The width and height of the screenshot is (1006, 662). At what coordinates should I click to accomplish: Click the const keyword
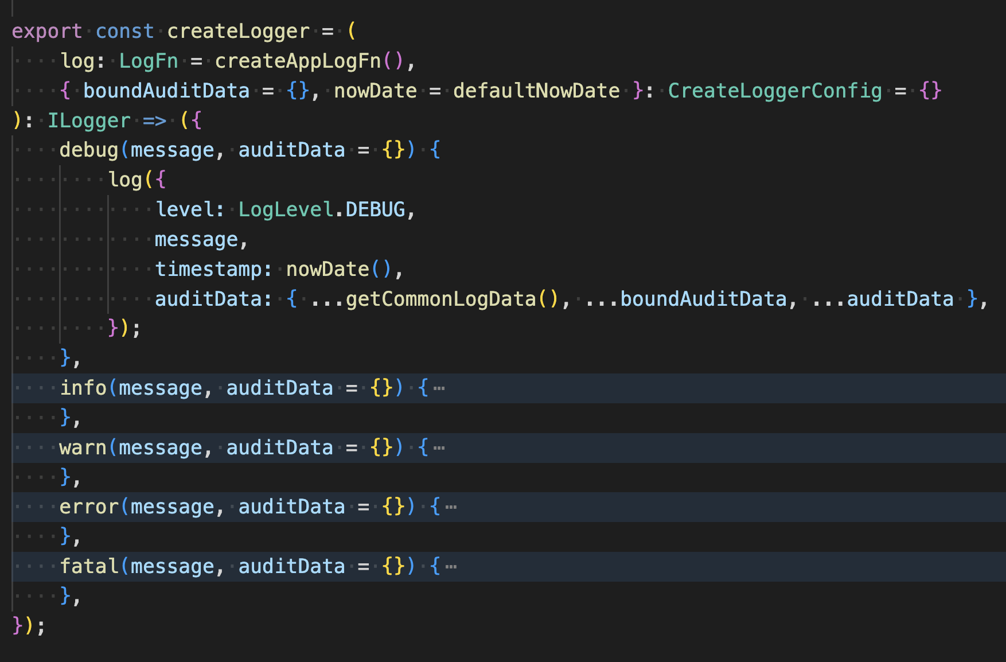pos(124,31)
